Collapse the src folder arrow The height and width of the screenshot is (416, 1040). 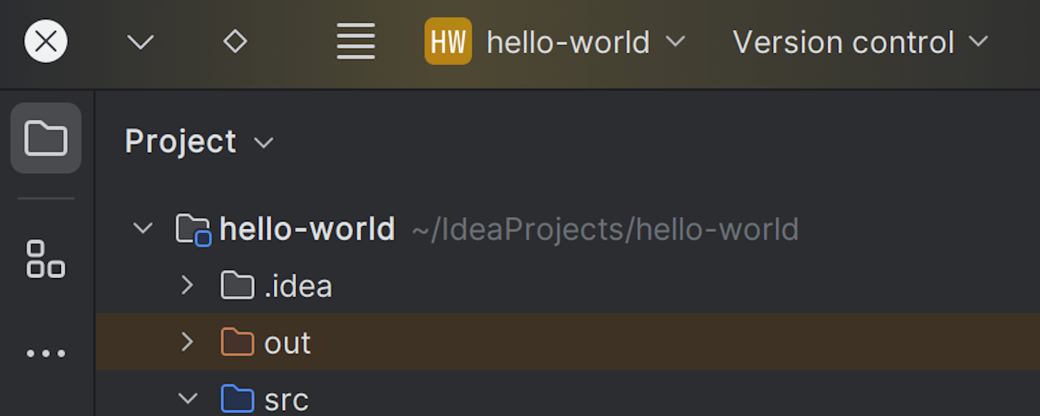pyautogui.click(x=187, y=399)
